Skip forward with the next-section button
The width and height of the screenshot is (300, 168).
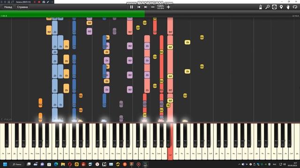146,7
